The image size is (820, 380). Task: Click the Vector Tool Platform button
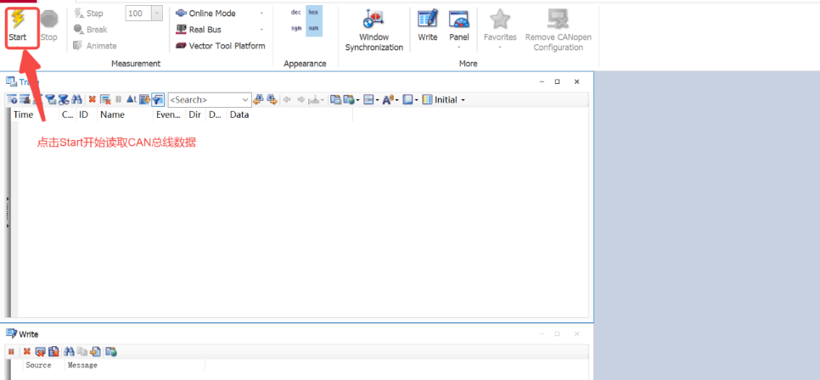pos(220,46)
